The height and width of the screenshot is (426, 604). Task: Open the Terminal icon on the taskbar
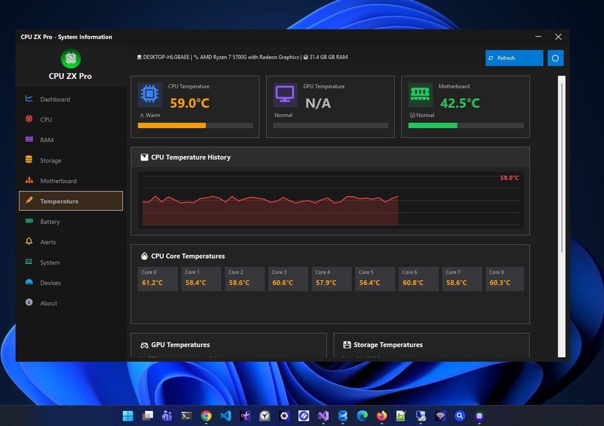click(x=186, y=416)
